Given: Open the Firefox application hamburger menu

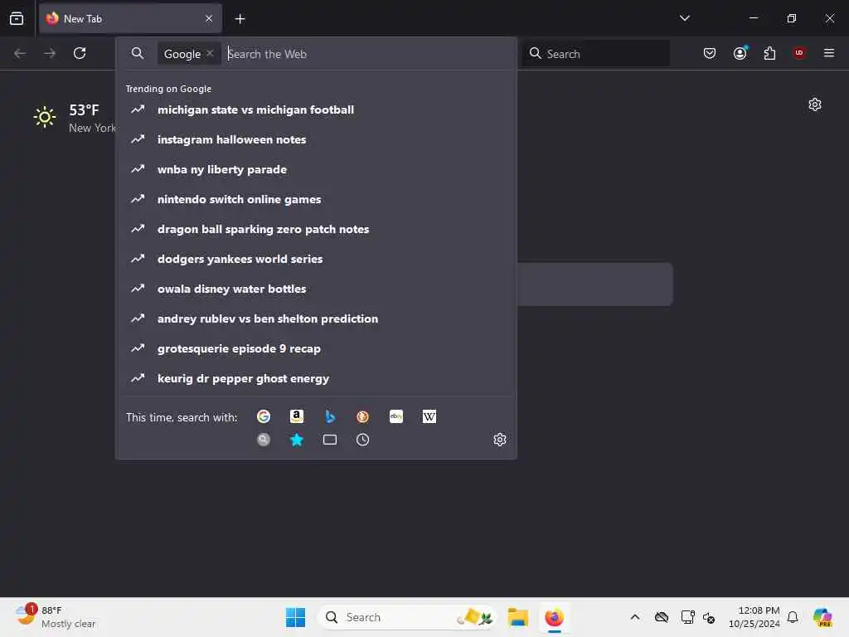Looking at the screenshot, I should coord(829,53).
